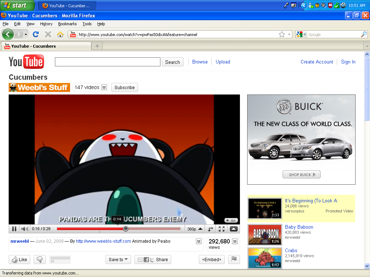Mute the video player volume
The height and width of the screenshot is (277, 370).
(25, 229)
